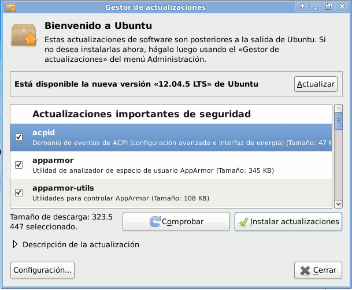Click the Actualizaciones importantes de seguridad header
352x290 pixels.
click(142, 114)
